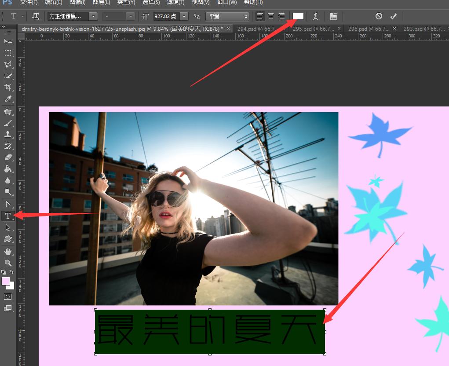Viewport: 449px width, 366px height.
Task: Select the Move tool
Action: pyautogui.click(x=8, y=41)
